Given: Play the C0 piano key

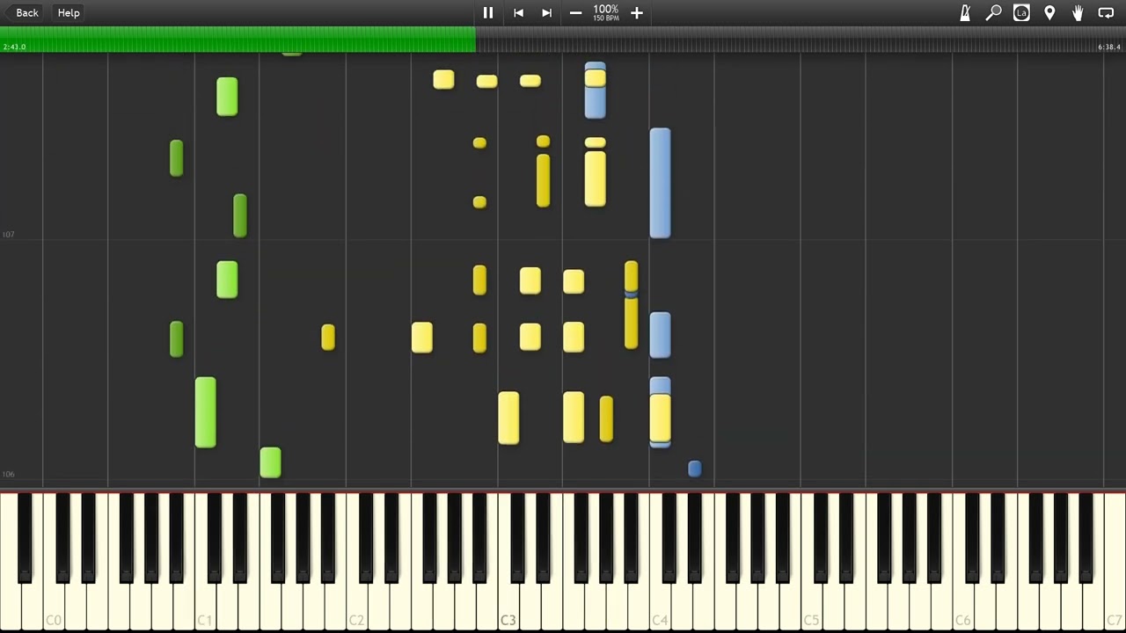Looking at the screenshot, I should point(53,607).
